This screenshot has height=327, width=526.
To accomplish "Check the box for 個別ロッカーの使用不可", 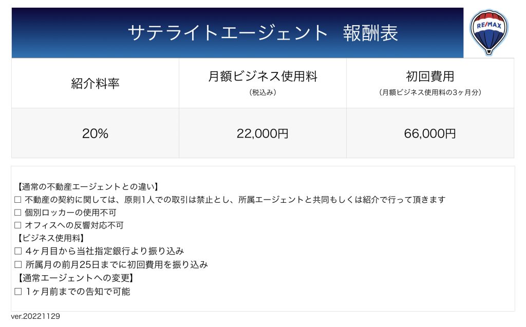I will click(18, 213).
